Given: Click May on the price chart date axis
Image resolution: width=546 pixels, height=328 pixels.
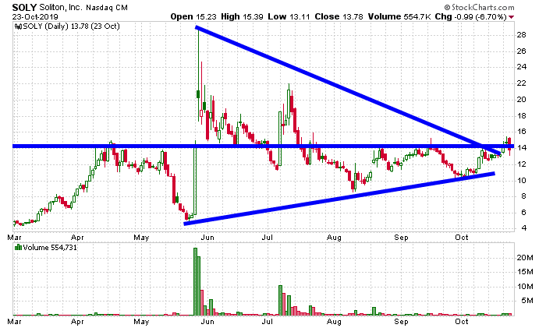Looking at the screenshot, I should pyautogui.click(x=141, y=238).
